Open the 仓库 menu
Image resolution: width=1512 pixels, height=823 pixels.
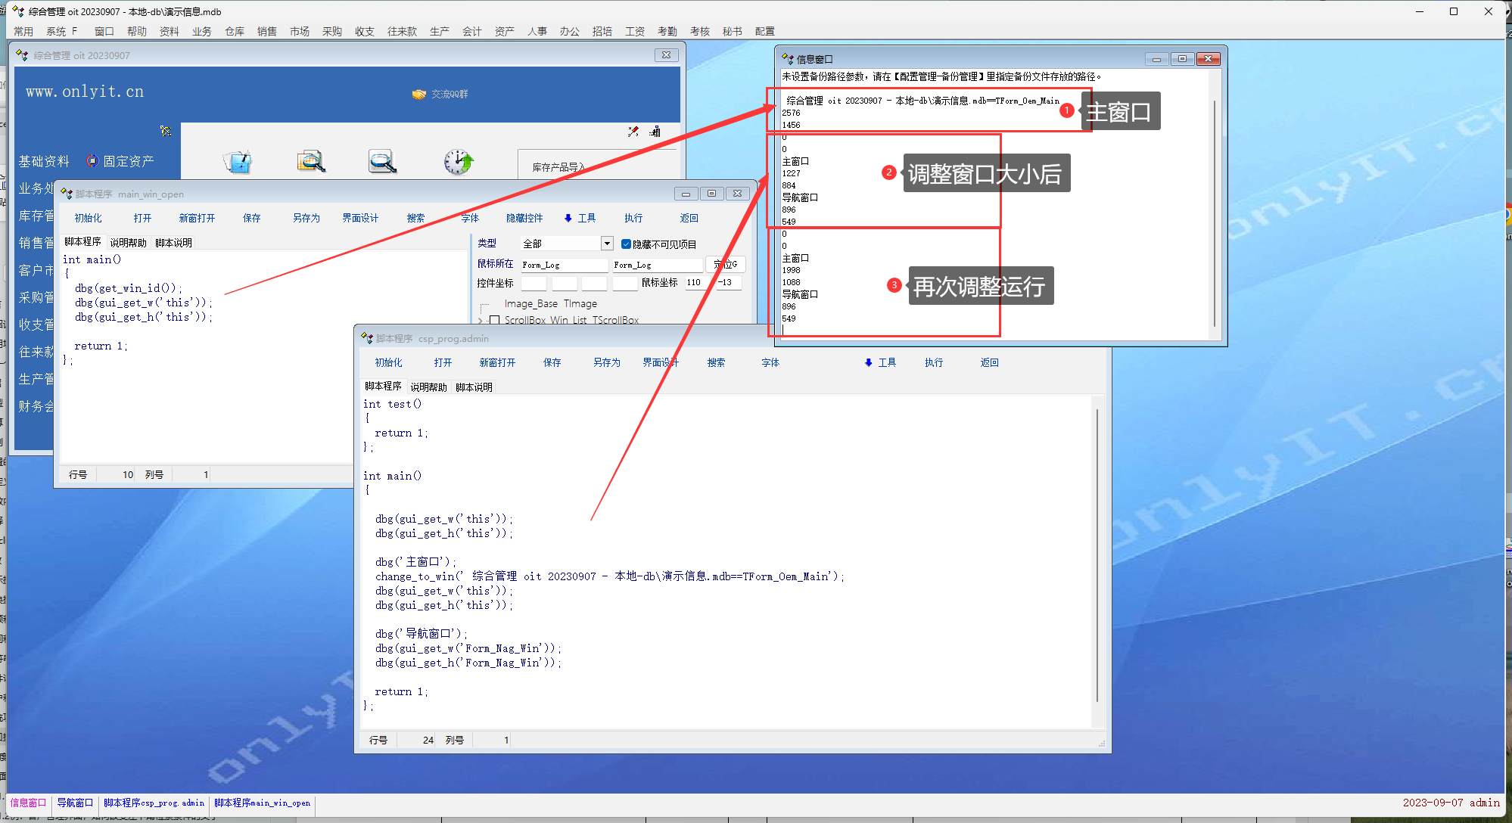[x=235, y=31]
